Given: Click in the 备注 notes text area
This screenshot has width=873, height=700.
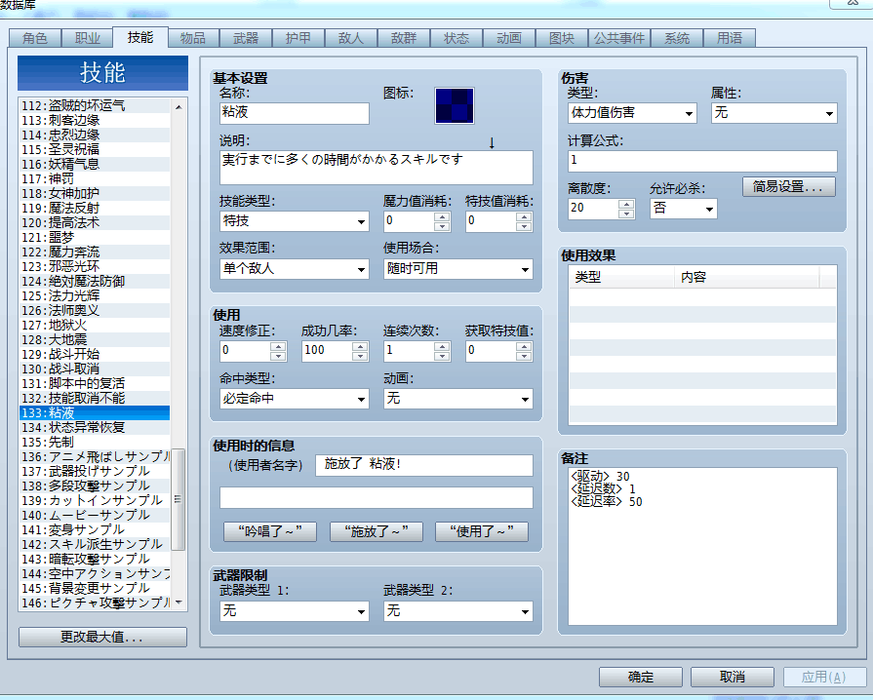Looking at the screenshot, I should point(702,546).
